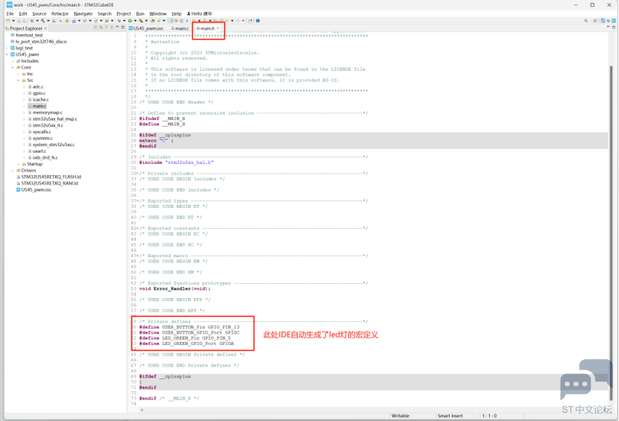The image size is (619, 421).
Task: Click the line '#define LED_GREEN_Pin GPIO_PIN_5'
Action: click(185, 338)
